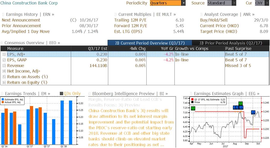Click the Q3/17 Est column header
The image size is (270, 148).
click(90, 49)
